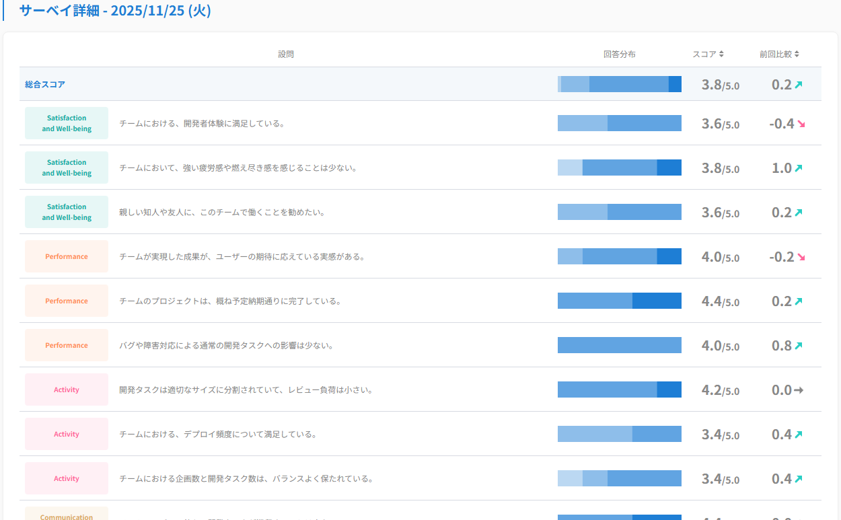Click the Communication badge in the last row
841x520 pixels.
67,515
